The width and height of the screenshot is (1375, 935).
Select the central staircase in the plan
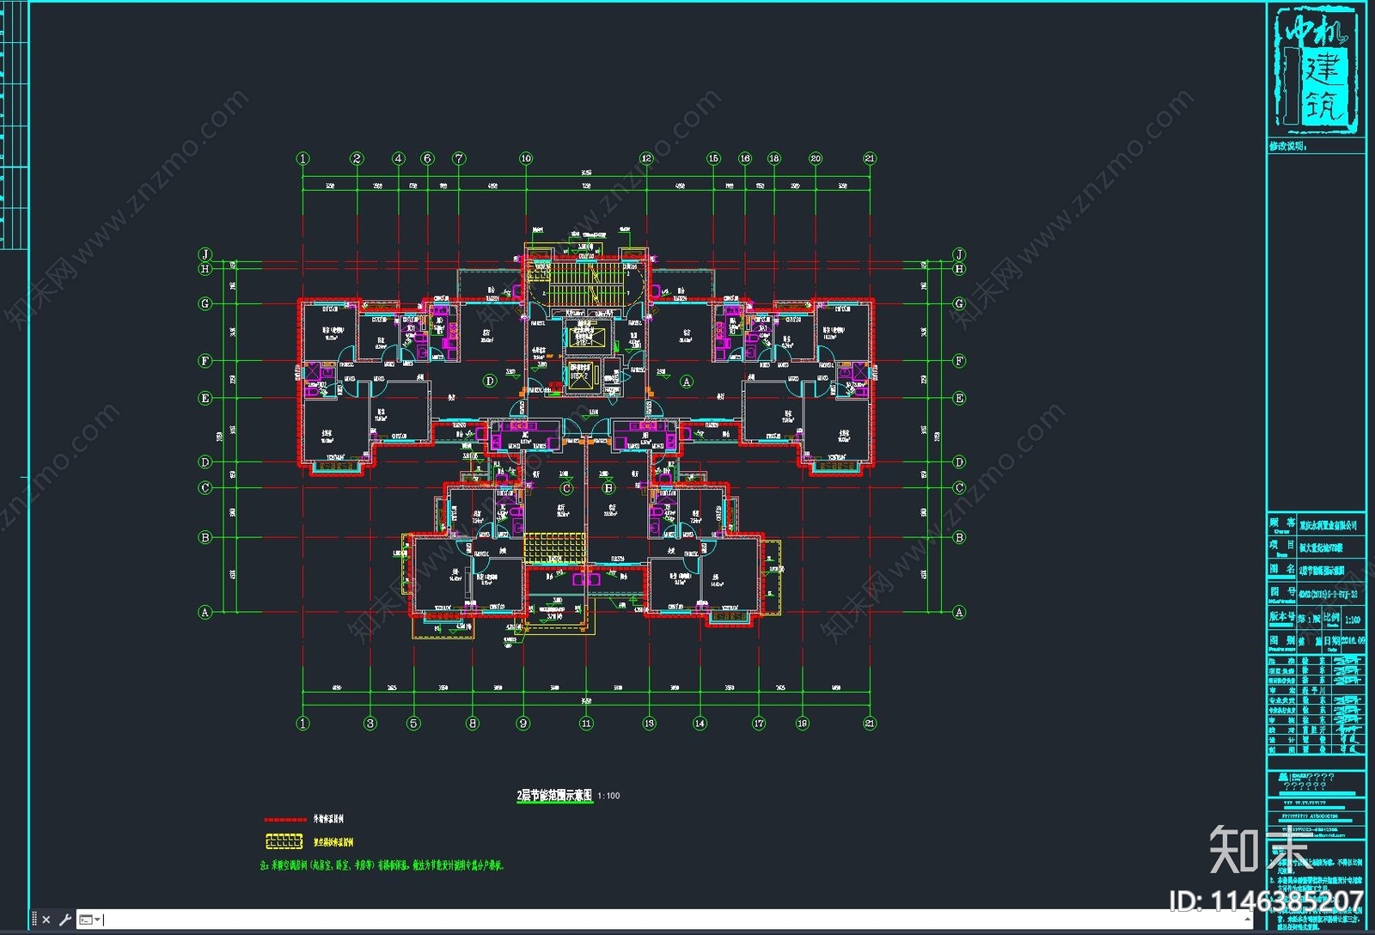585,284
